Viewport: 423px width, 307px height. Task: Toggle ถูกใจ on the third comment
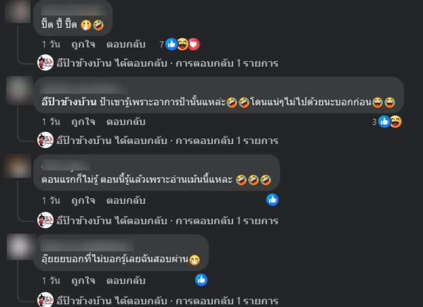(x=83, y=201)
